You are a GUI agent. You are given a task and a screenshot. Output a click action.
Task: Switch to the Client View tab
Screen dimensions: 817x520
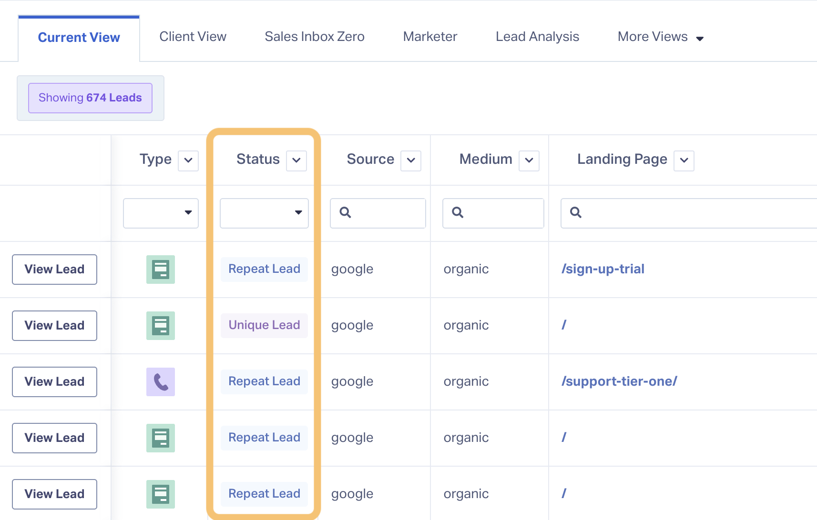coord(193,37)
